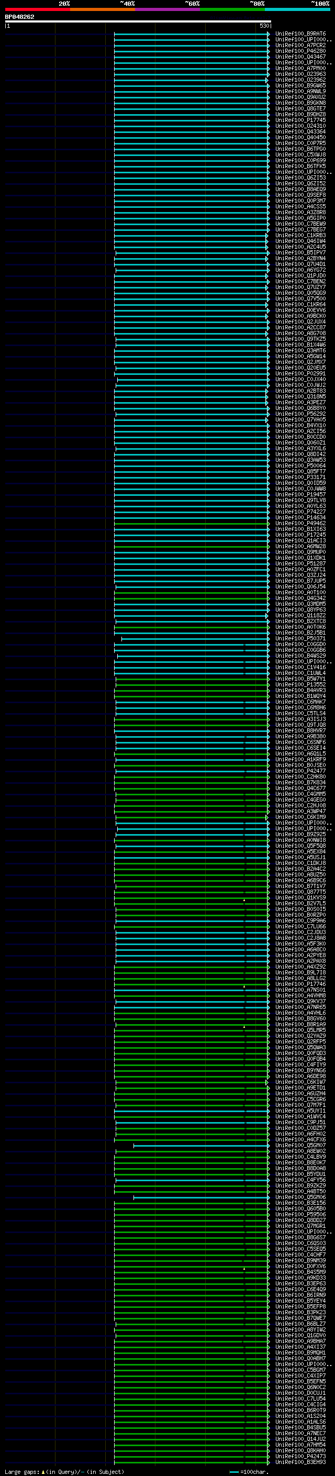Select hit label UniRef100_A4CSS5
This screenshot has width=335, height=1476.
pos(300,206)
